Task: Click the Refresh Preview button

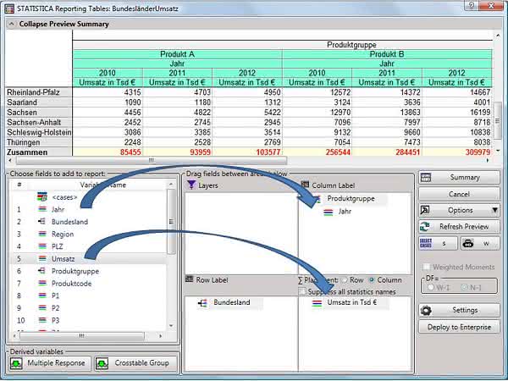Action: 459,226
